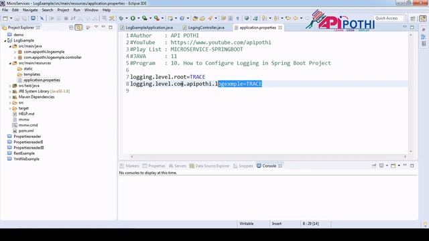Select the RestExample project

(x=24, y=153)
